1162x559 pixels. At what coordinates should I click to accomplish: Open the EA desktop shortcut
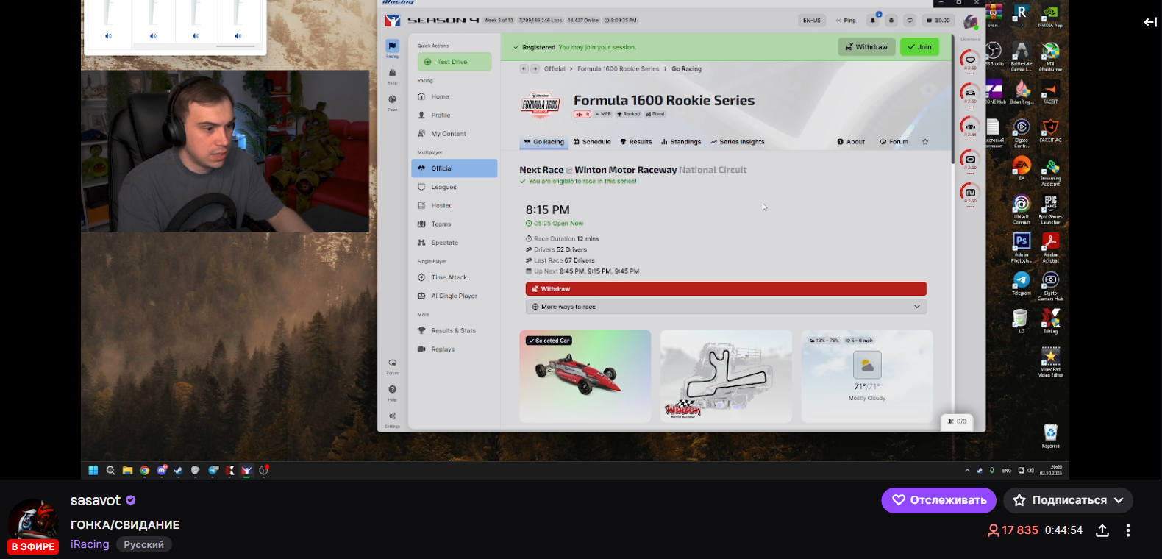1022,169
